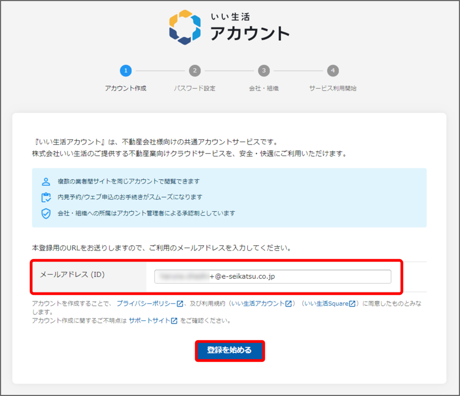The width and height of the screenshot is (460, 396).
Task: Click text 内見予約/ウェブ申込のお手続きがスムーズになります
Action: tap(130, 197)
